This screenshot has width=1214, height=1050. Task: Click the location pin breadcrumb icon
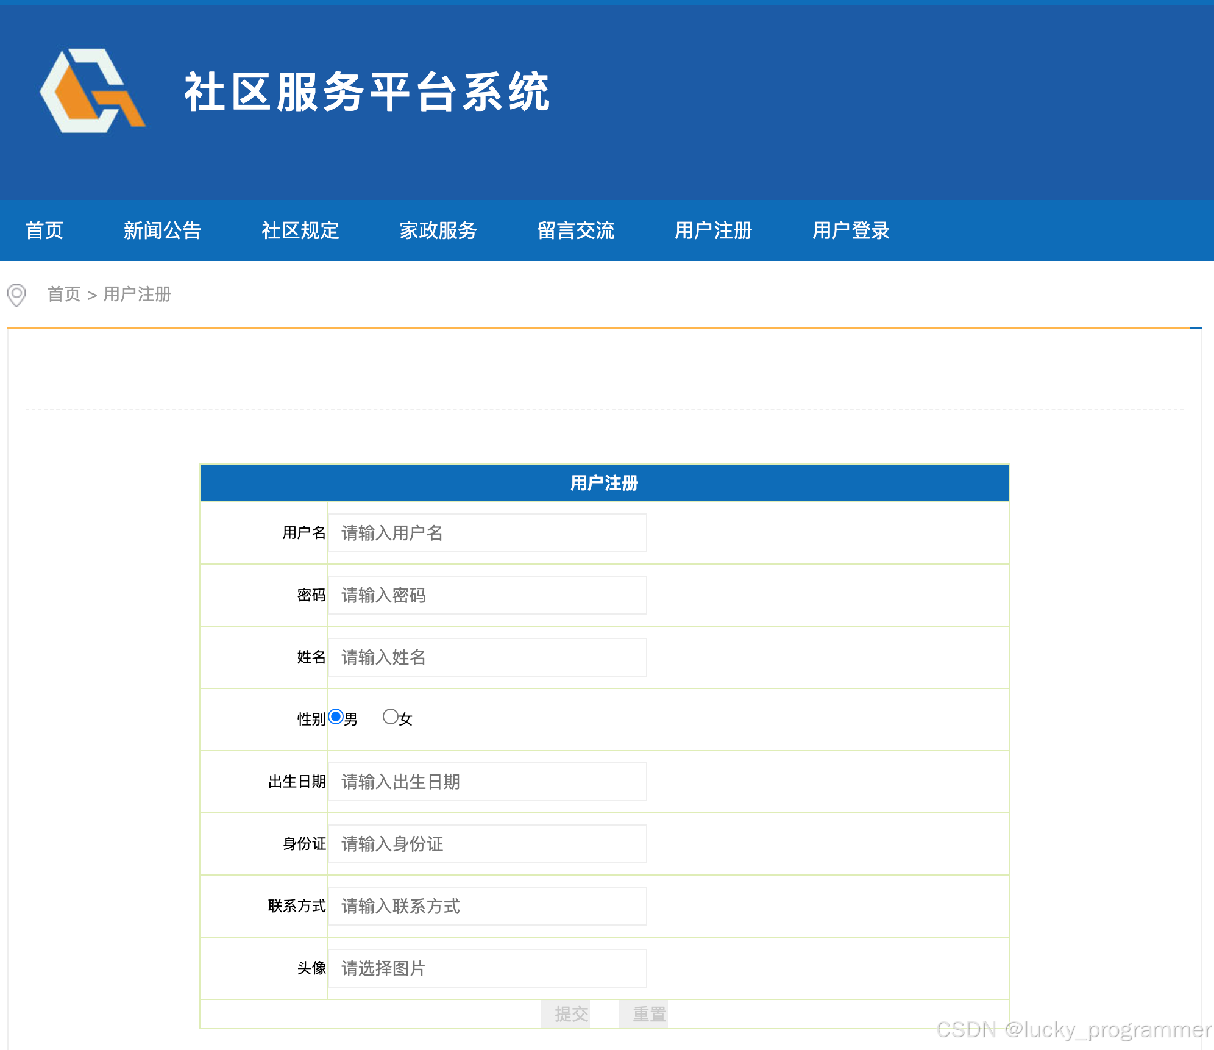(16, 295)
